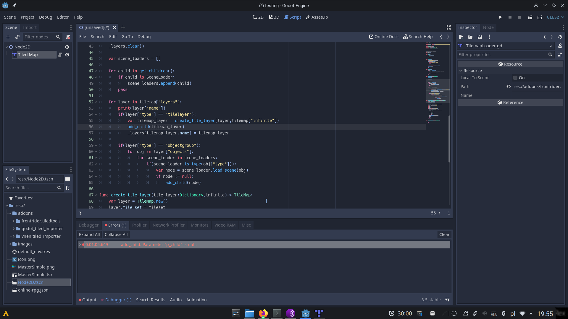Image resolution: width=568 pixels, height=319 pixels.
Task: Click the distraction-free mode icon above Inspector
Action: click(448, 27)
